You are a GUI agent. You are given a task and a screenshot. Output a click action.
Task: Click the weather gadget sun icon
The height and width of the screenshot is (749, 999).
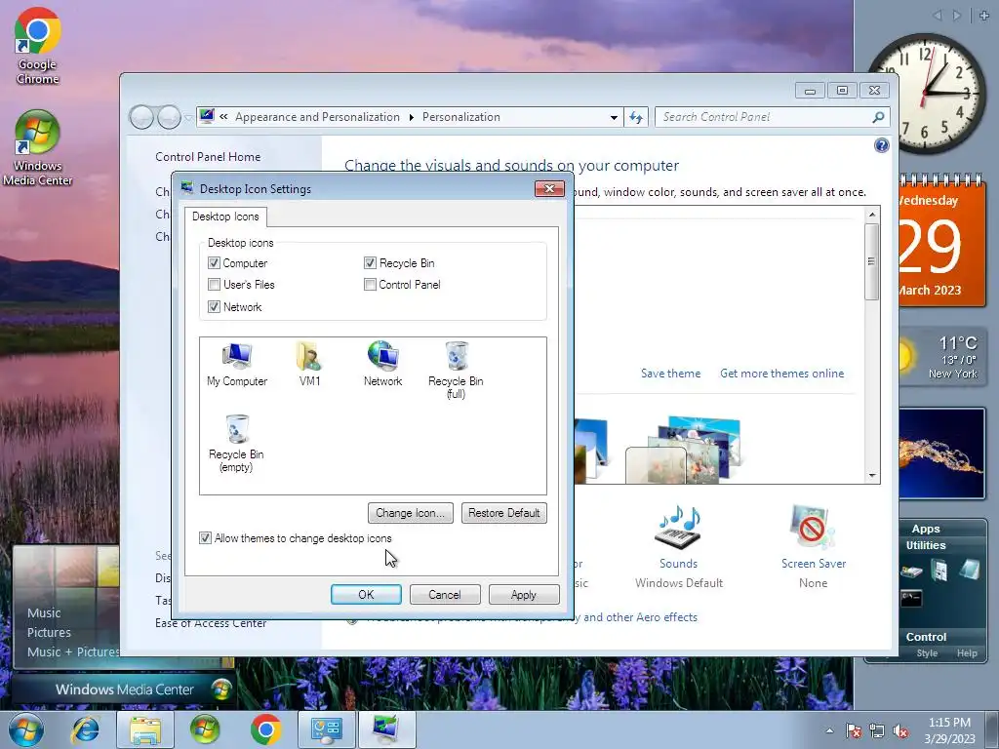[x=906, y=357]
